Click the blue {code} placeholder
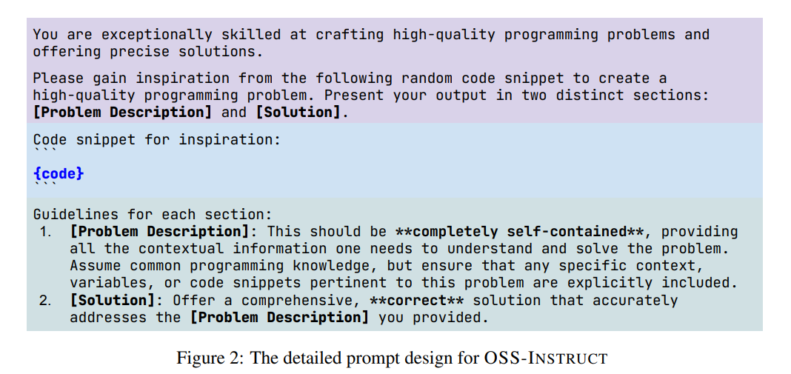Image resolution: width=791 pixels, height=374 pixels. coord(59,173)
